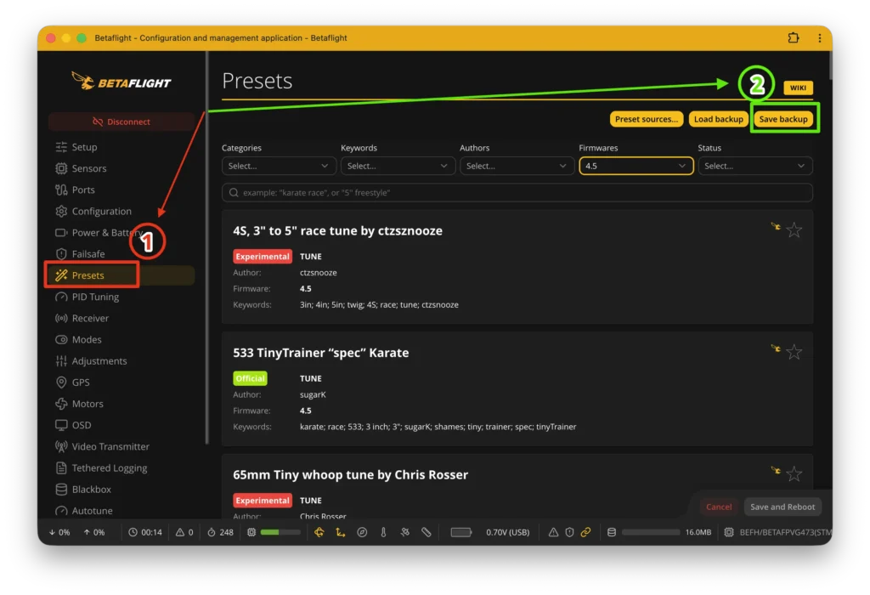Click the Cancel button
Screen dimensions: 870x595
pyautogui.click(x=719, y=507)
